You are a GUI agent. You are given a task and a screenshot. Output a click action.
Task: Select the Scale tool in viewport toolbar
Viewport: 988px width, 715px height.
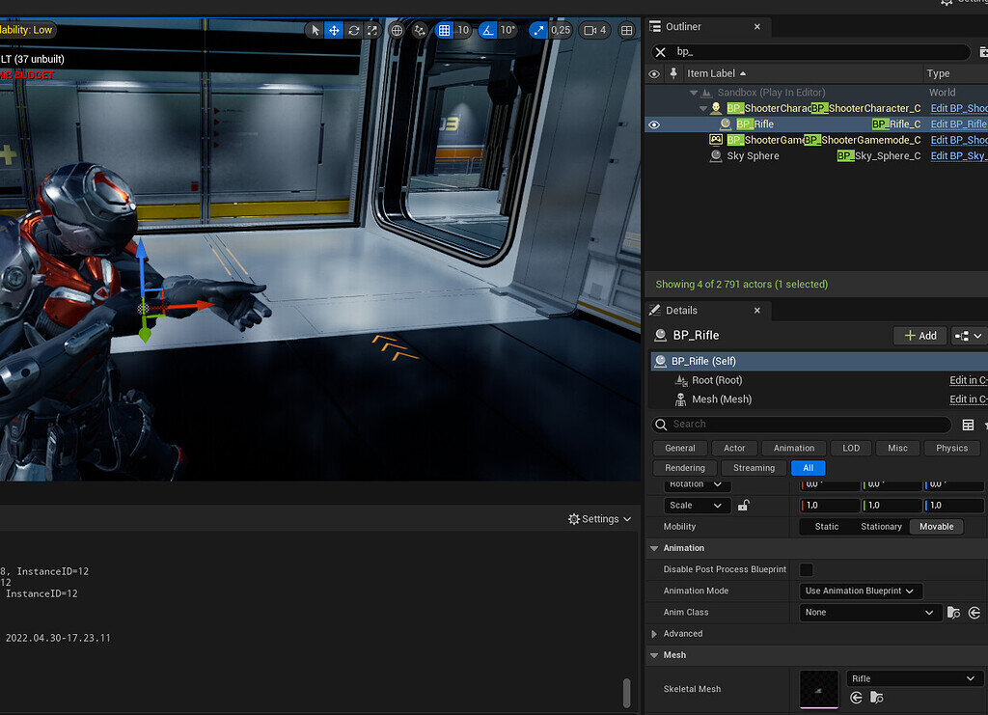pyautogui.click(x=370, y=31)
